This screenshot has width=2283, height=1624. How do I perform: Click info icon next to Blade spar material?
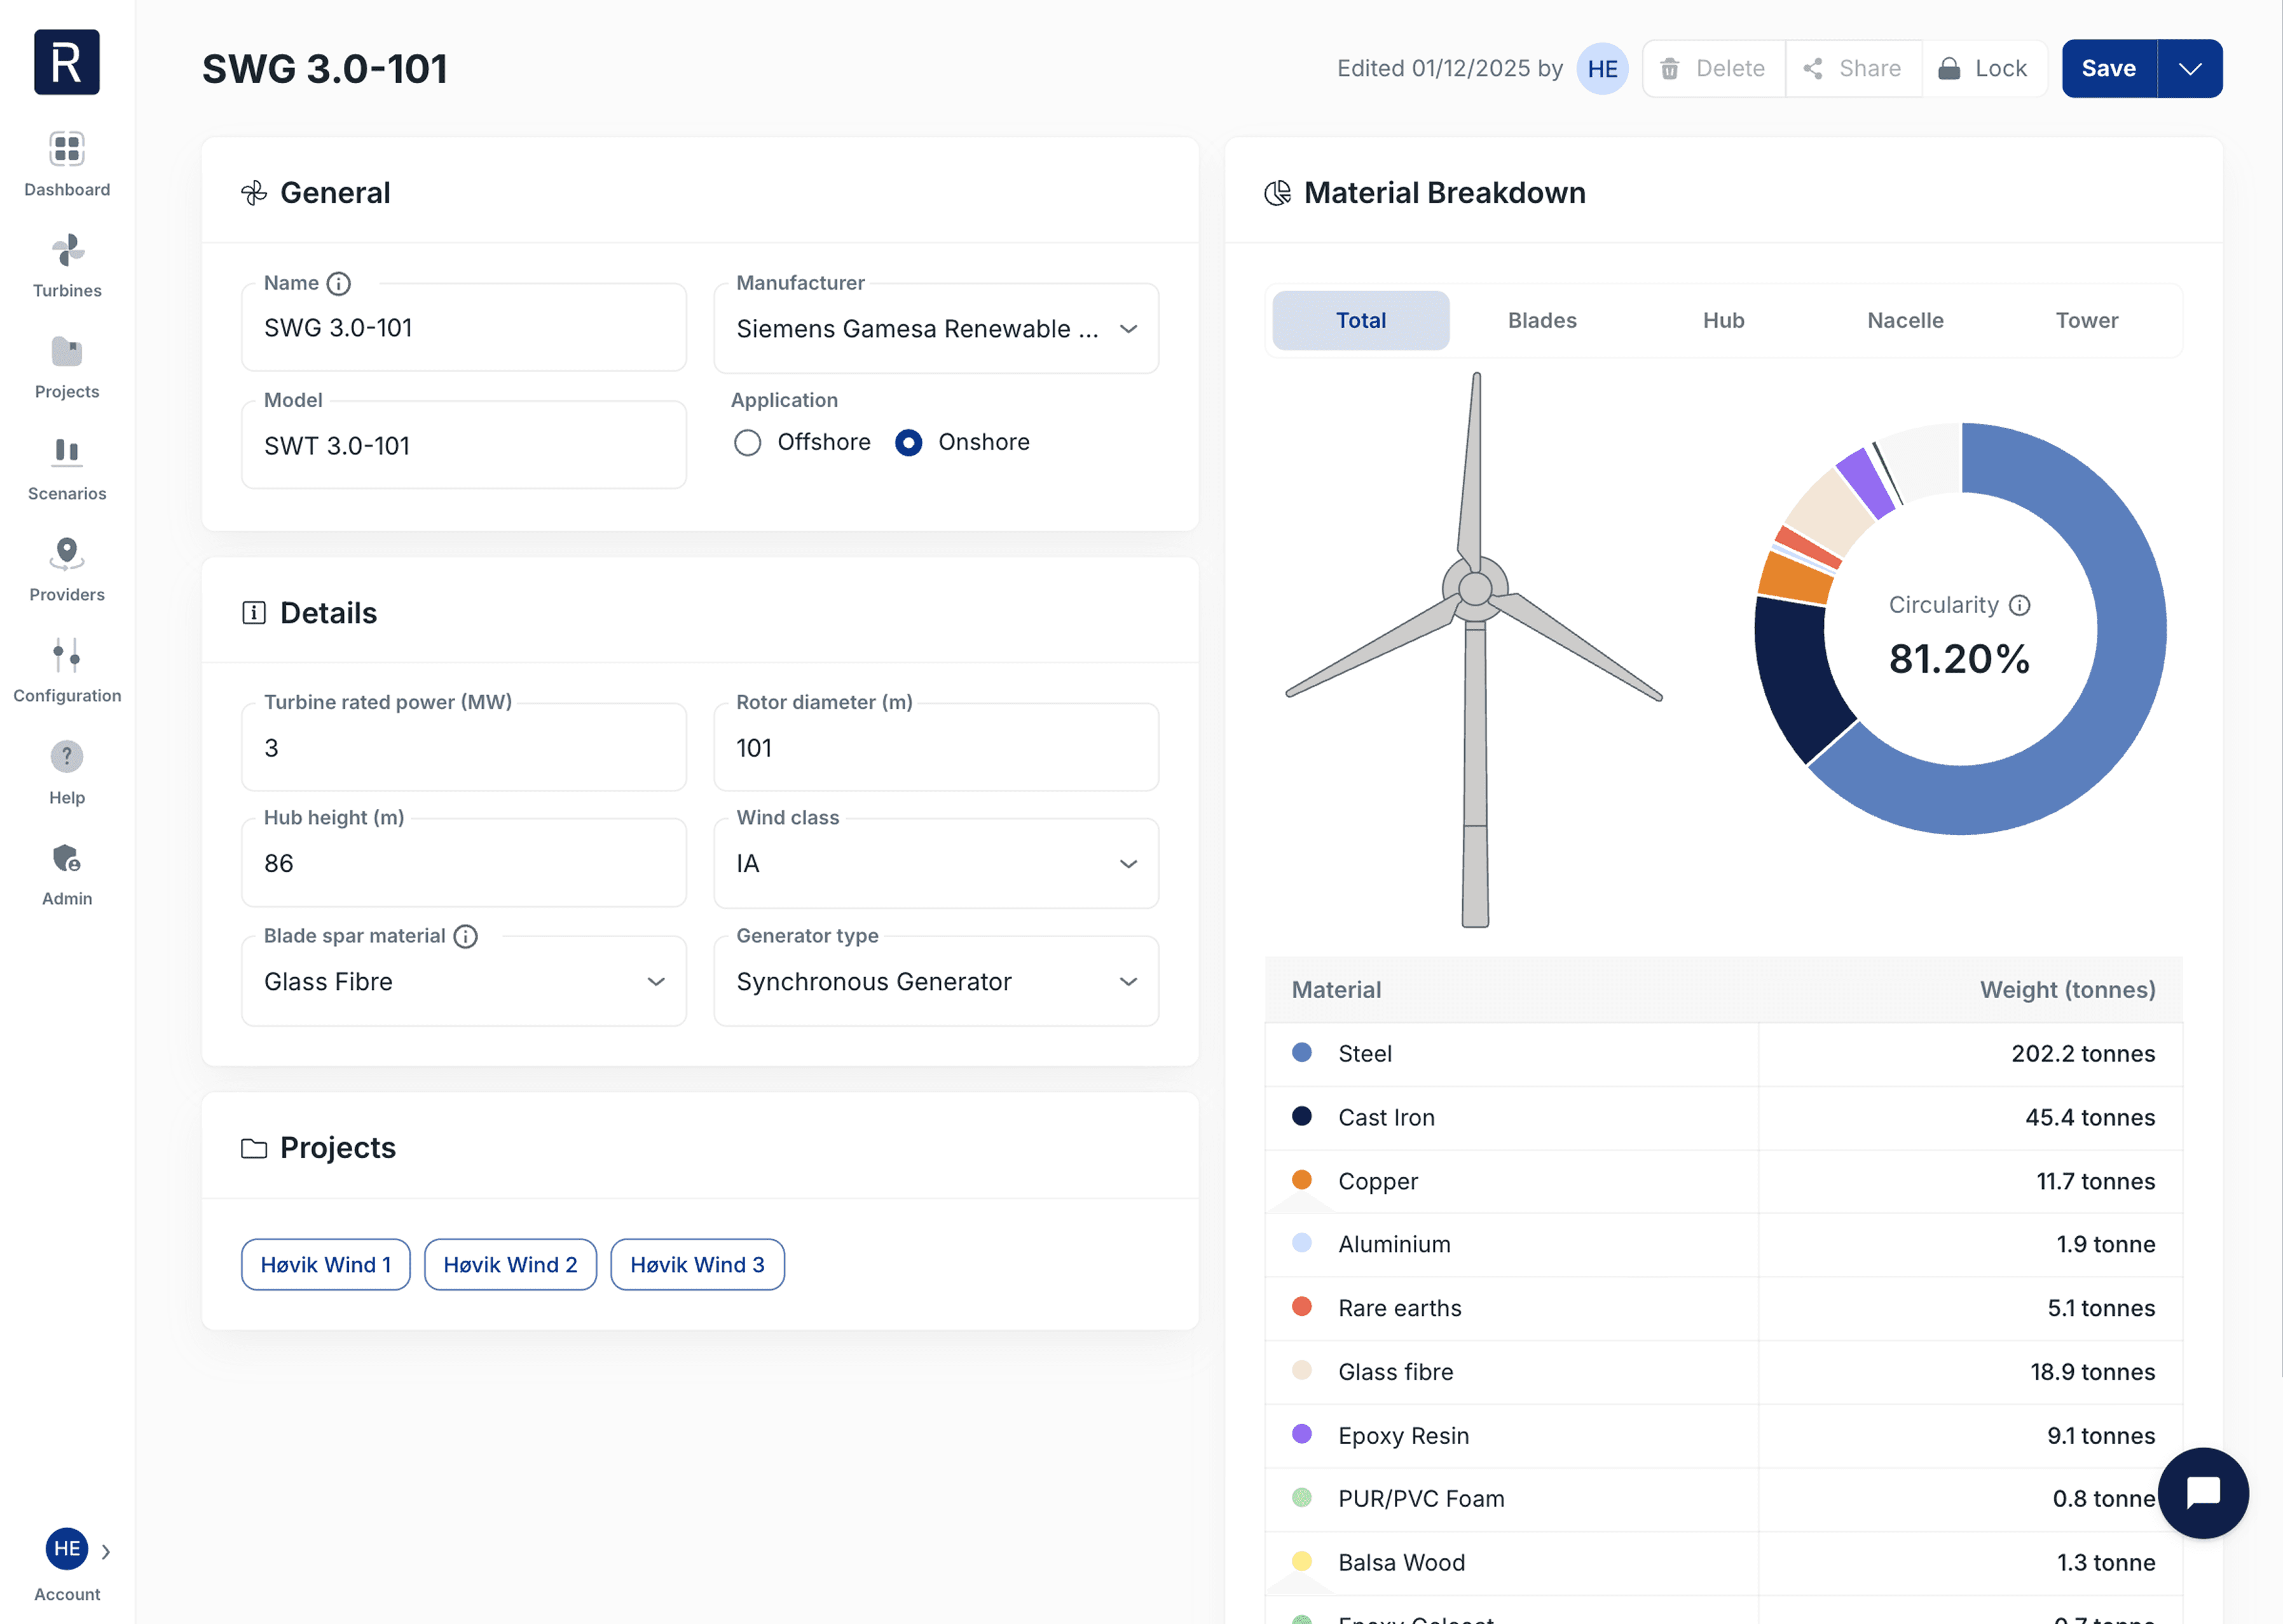(x=465, y=936)
